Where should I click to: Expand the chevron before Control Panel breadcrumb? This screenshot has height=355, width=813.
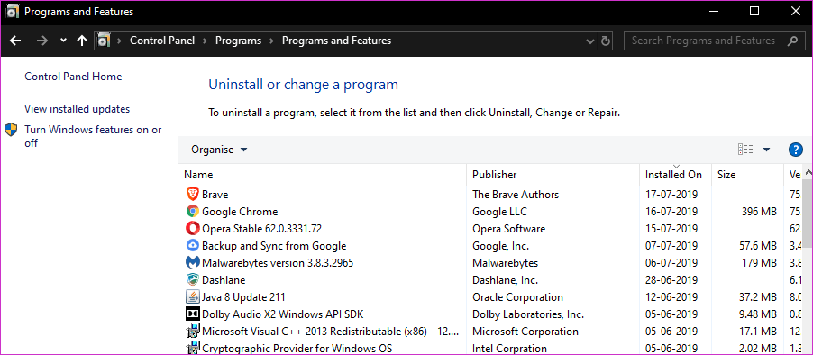coord(119,41)
